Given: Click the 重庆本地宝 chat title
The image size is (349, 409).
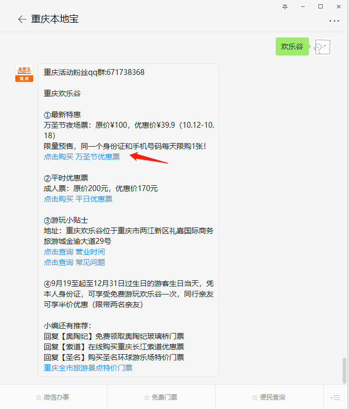Looking at the screenshot, I should [x=55, y=20].
